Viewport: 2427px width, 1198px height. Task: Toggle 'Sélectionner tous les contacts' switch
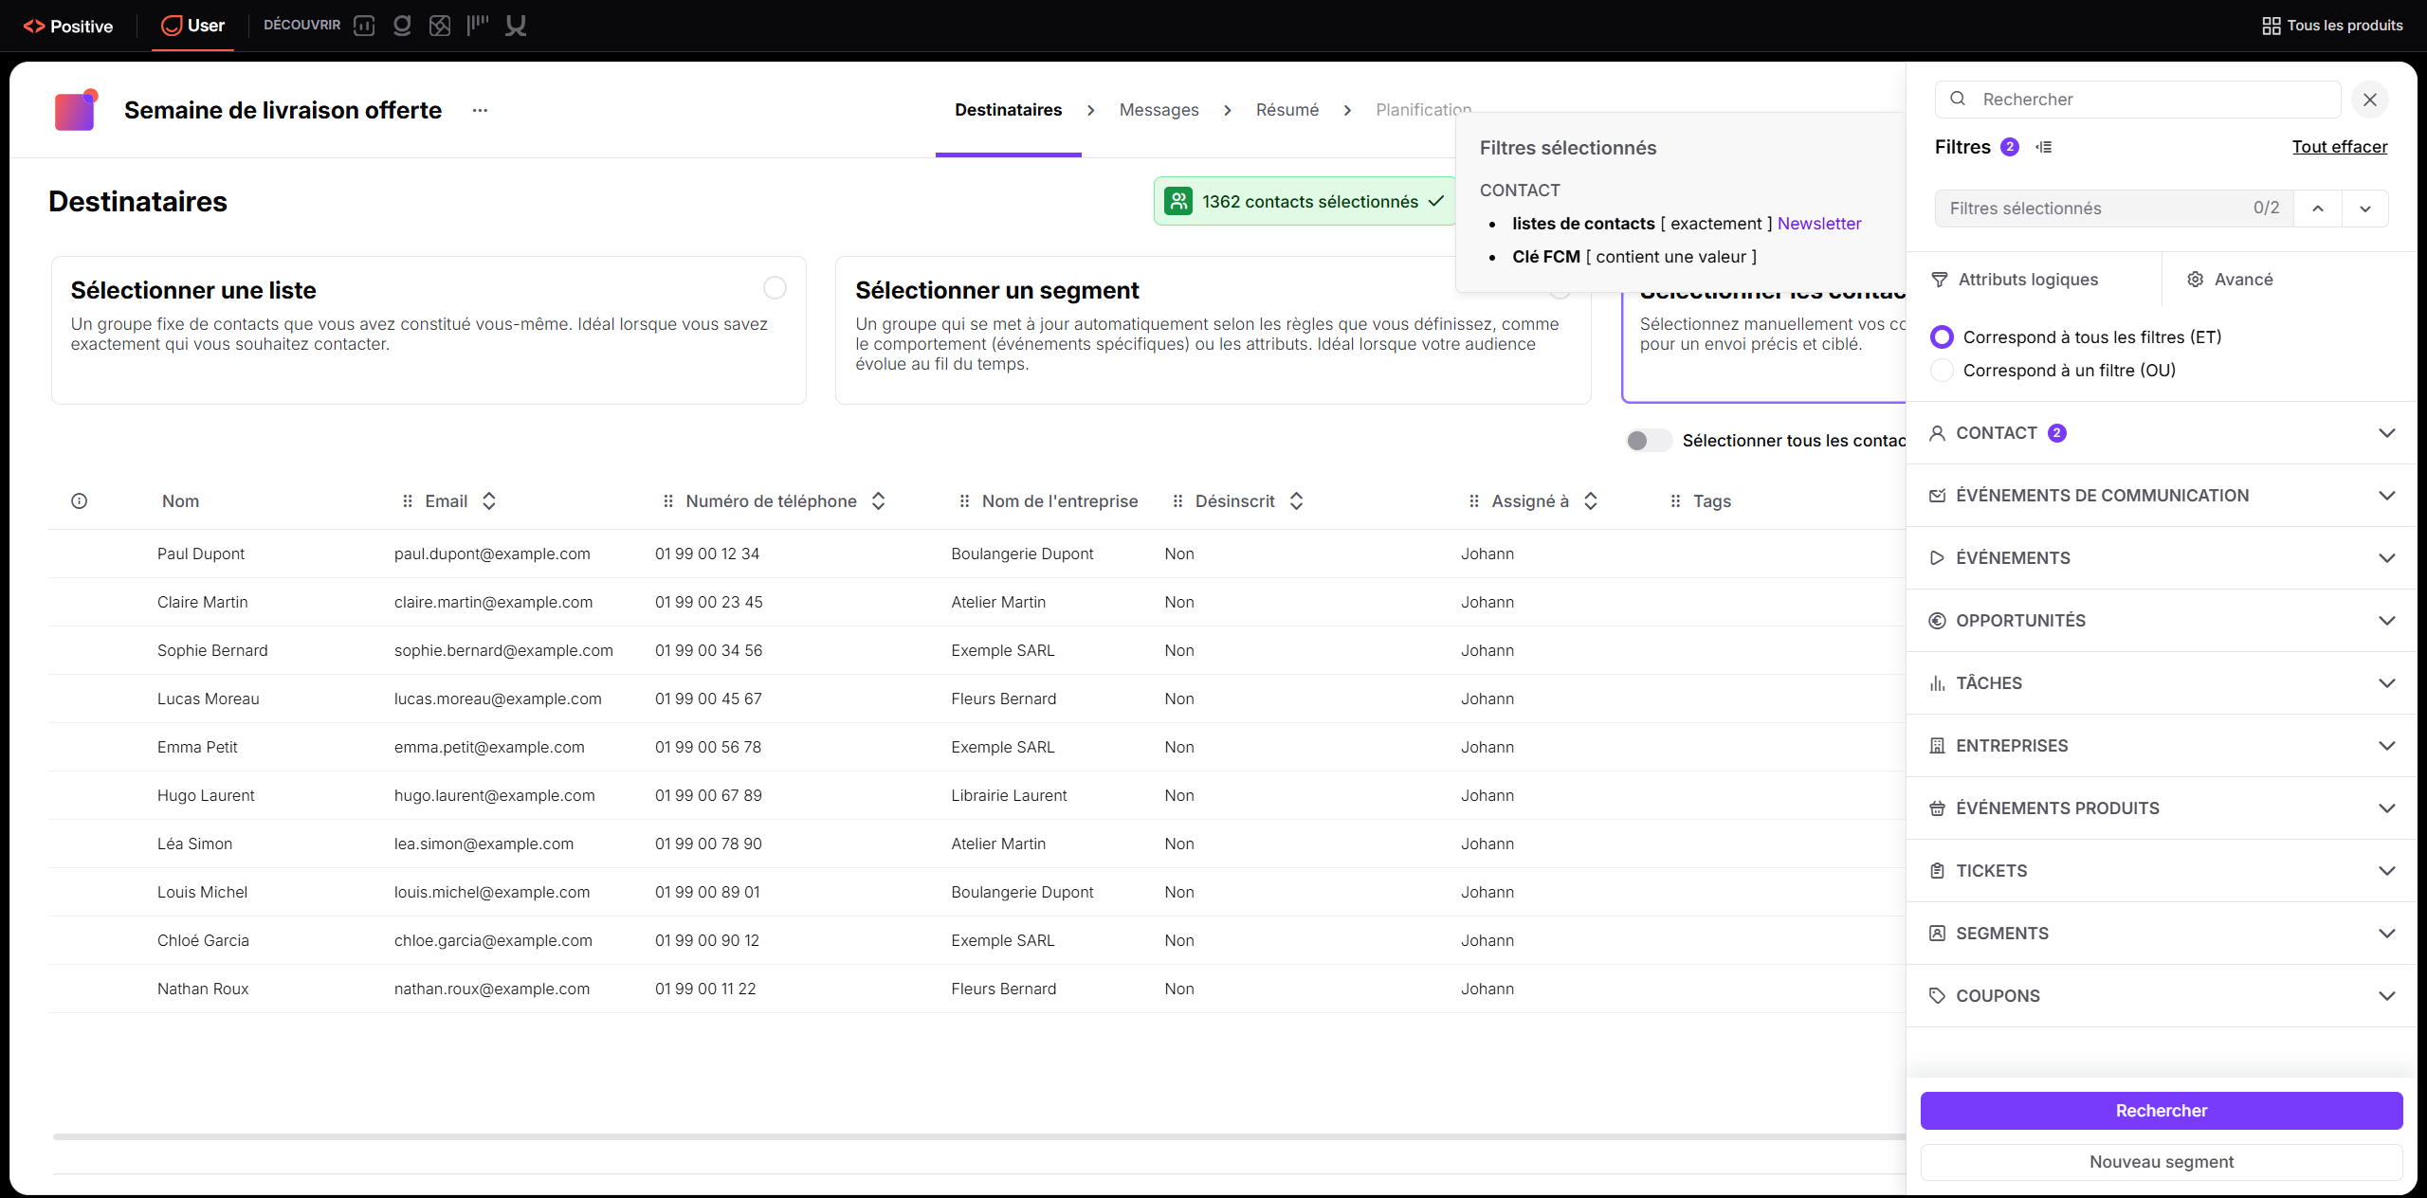1648,441
